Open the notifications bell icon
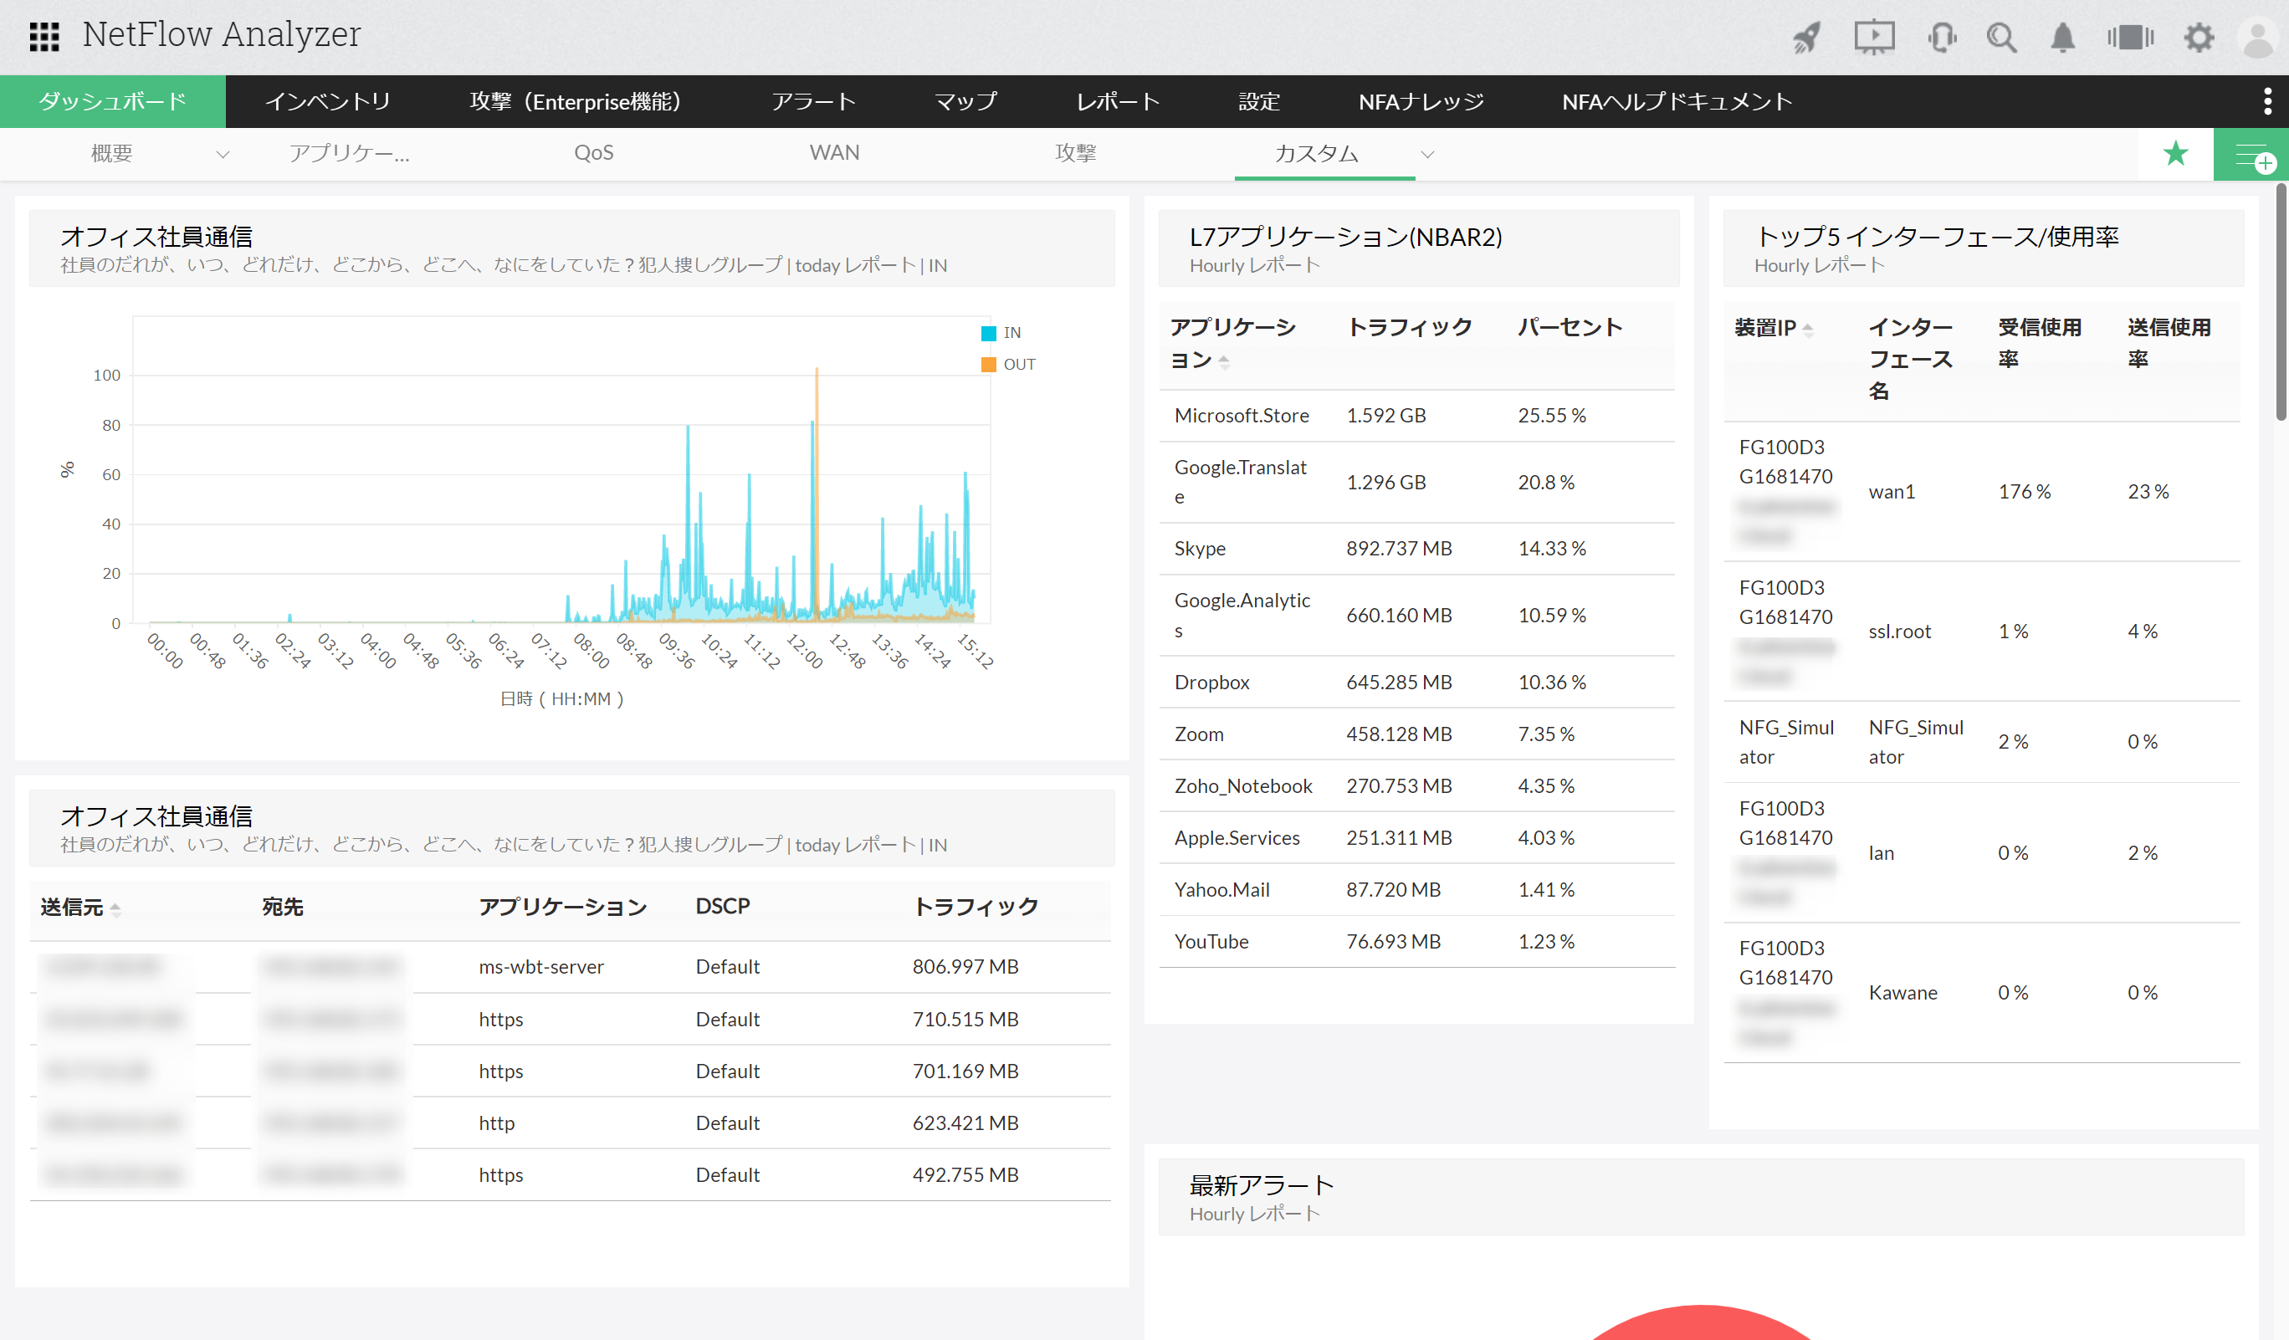This screenshot has width=2289, height=1340. pyautogui.click(x=2063, y=37)
